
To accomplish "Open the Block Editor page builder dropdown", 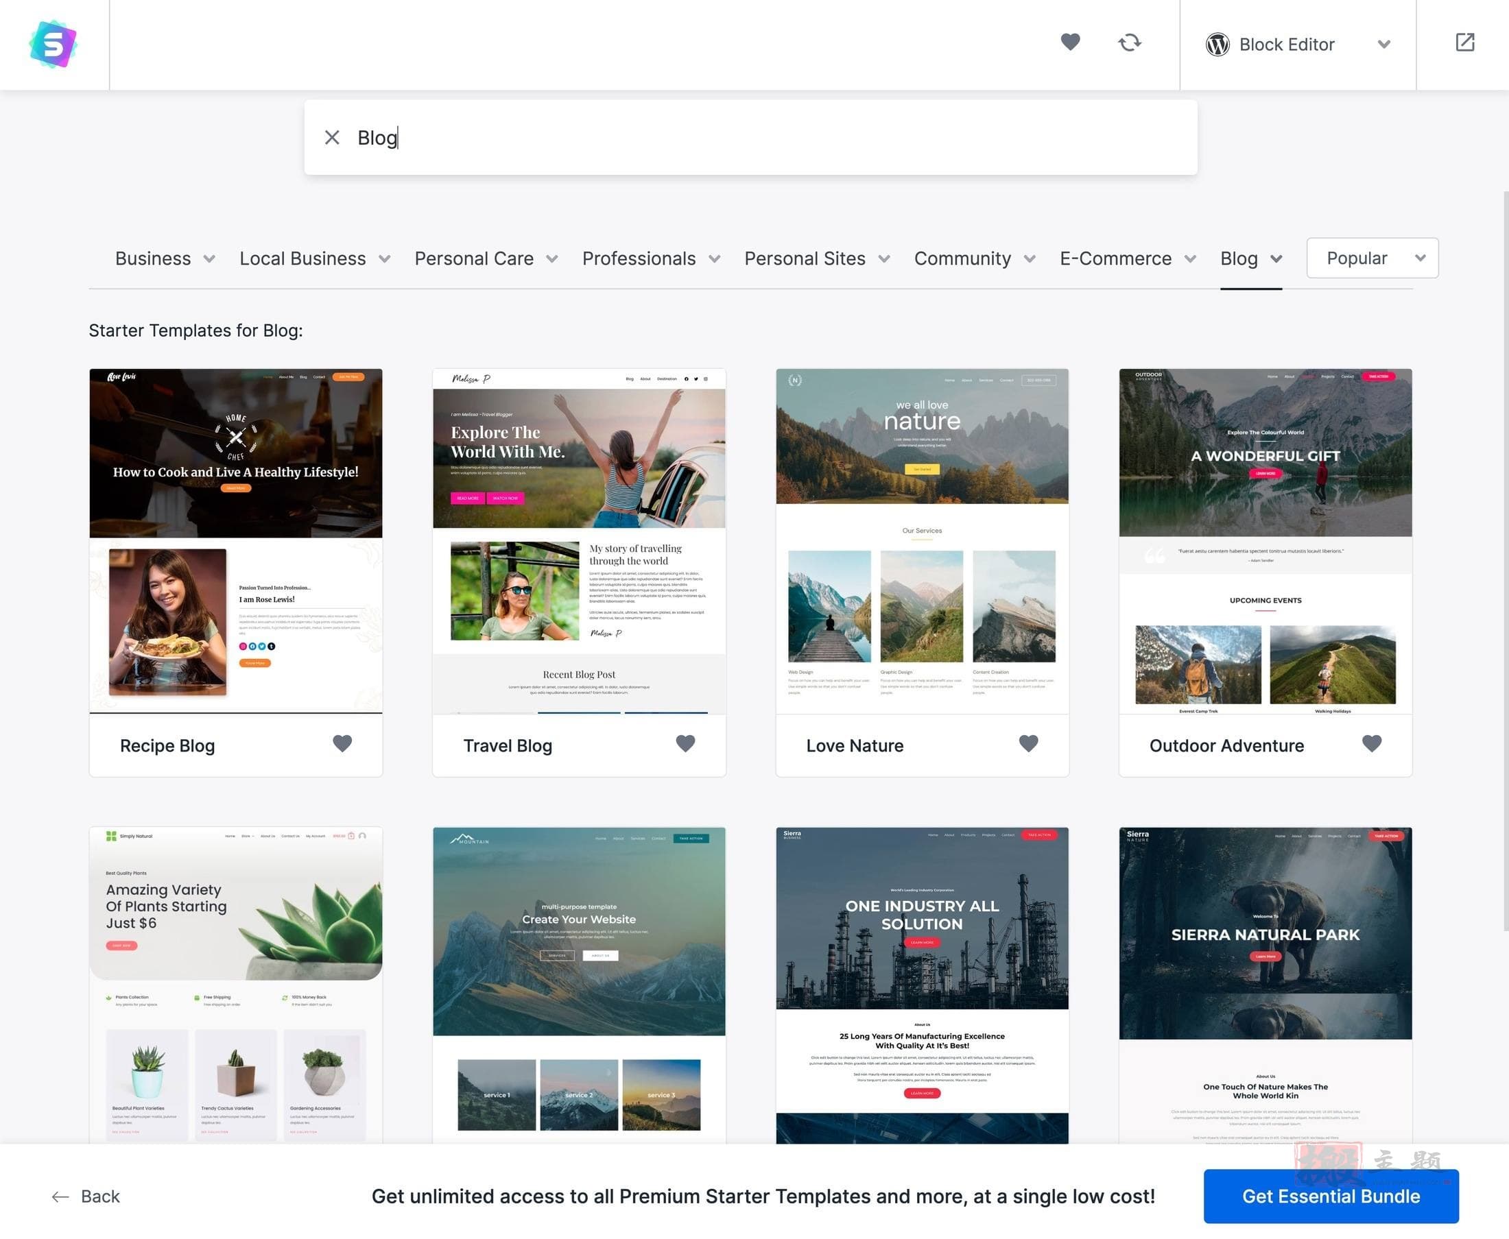I will [1298, 45].
